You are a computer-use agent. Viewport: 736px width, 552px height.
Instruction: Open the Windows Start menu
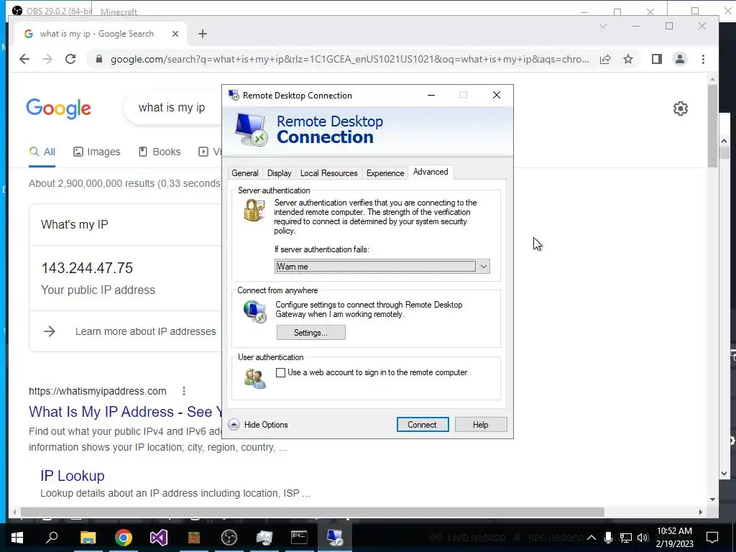click(x=17, y=538)
